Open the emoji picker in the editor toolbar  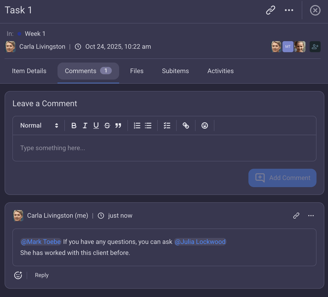(x=204, y=125)
